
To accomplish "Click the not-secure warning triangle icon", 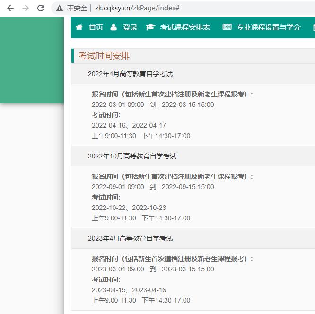I will [60, 8].
